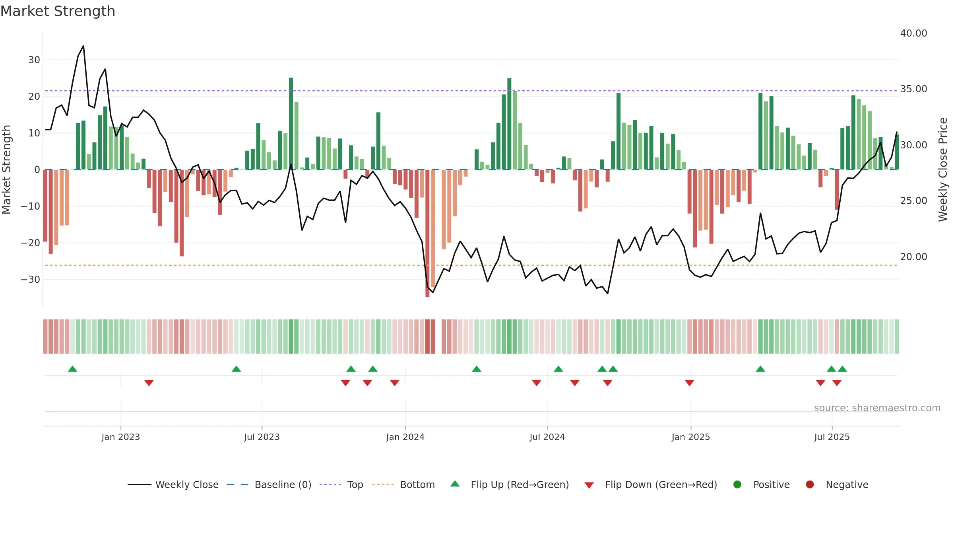
Task: Click the green triangle legend icon
Action: pyautogui.click(x=455, y=484)
